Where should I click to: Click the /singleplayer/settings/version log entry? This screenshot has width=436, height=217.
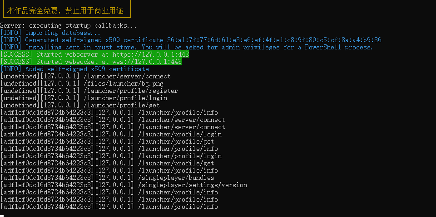point(124,185)
